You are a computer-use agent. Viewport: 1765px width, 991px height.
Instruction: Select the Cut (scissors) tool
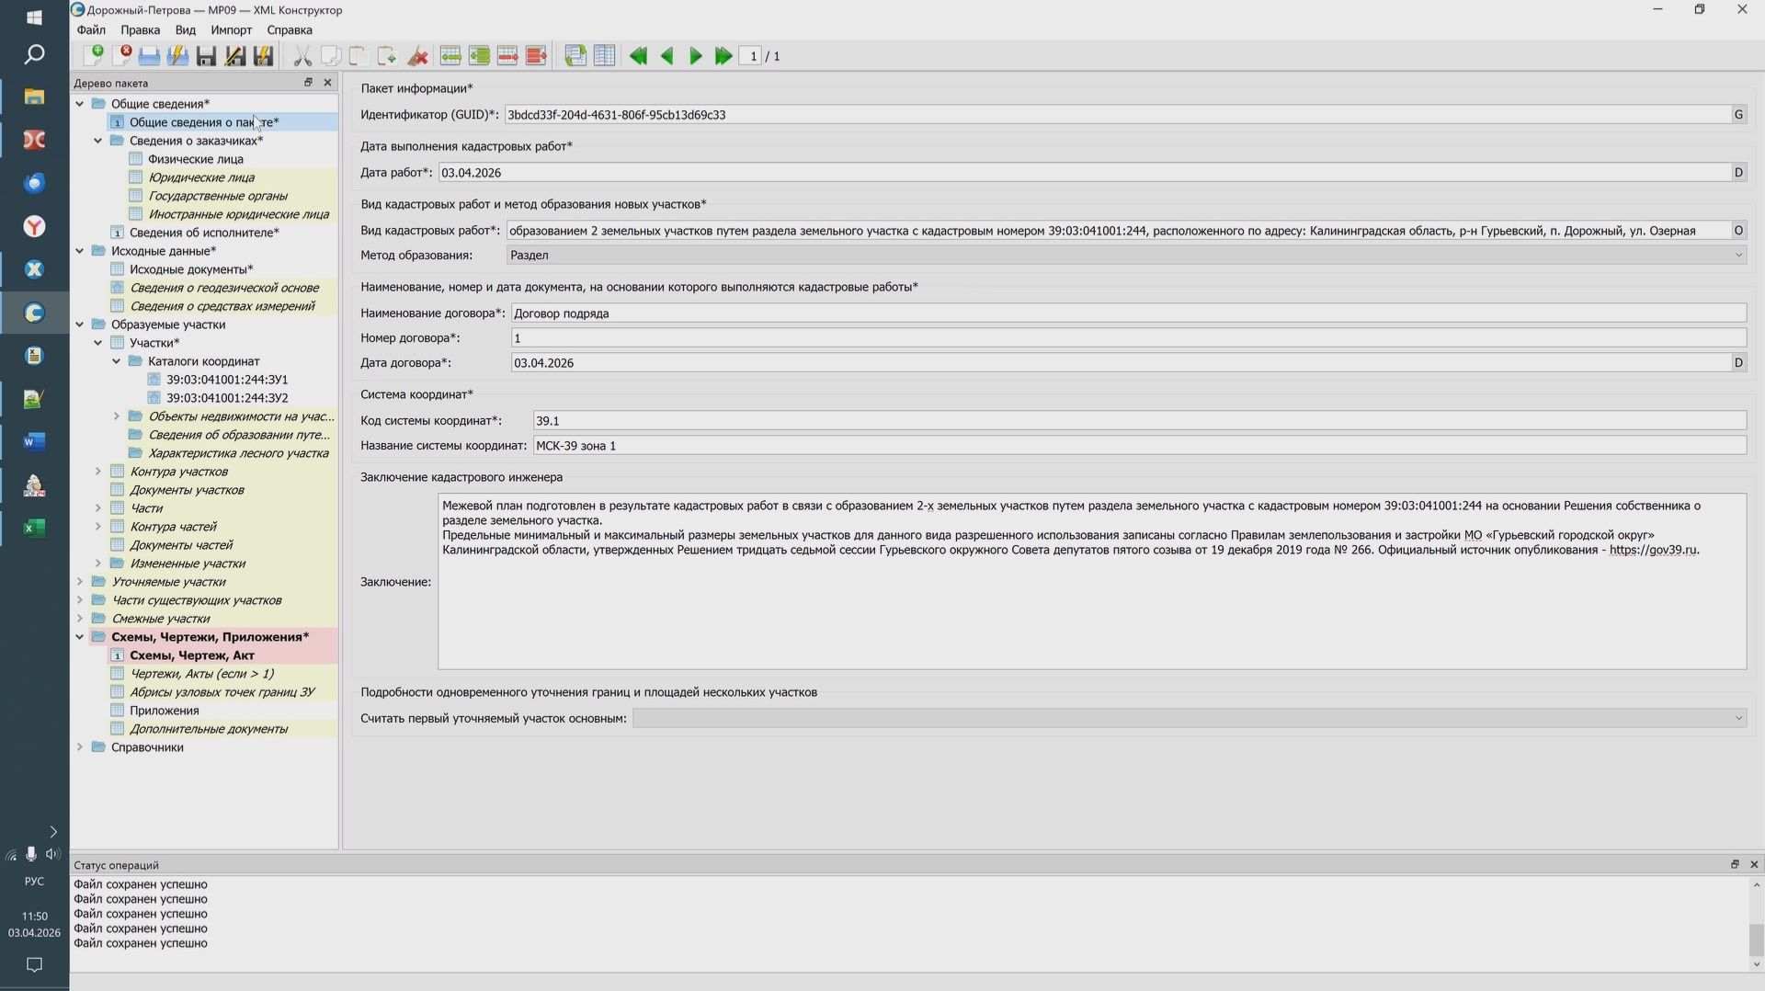(302, 56)
